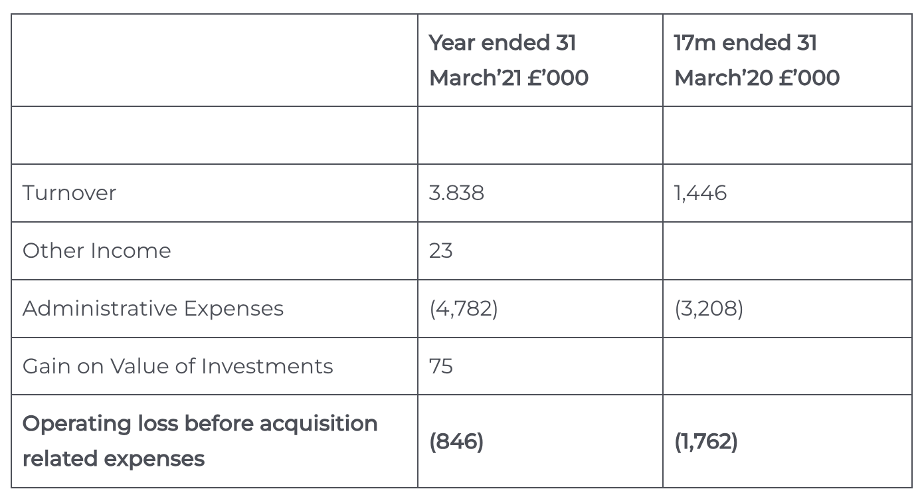This screenshot has height=497, width=922.
Task: Click the operating loss value (846)
Action: (456, 442)
